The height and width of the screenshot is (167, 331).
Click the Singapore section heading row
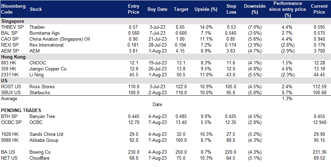click(x=13, y=21)
